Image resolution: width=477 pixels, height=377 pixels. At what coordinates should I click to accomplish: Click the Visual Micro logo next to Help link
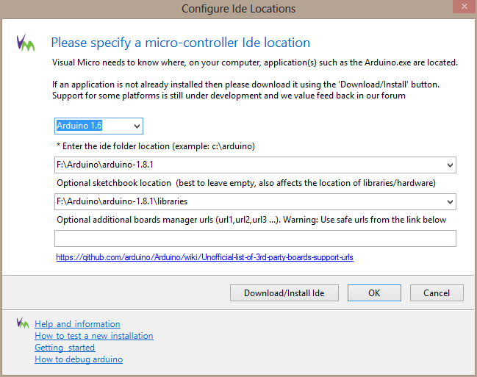click(x=23, y=323)
